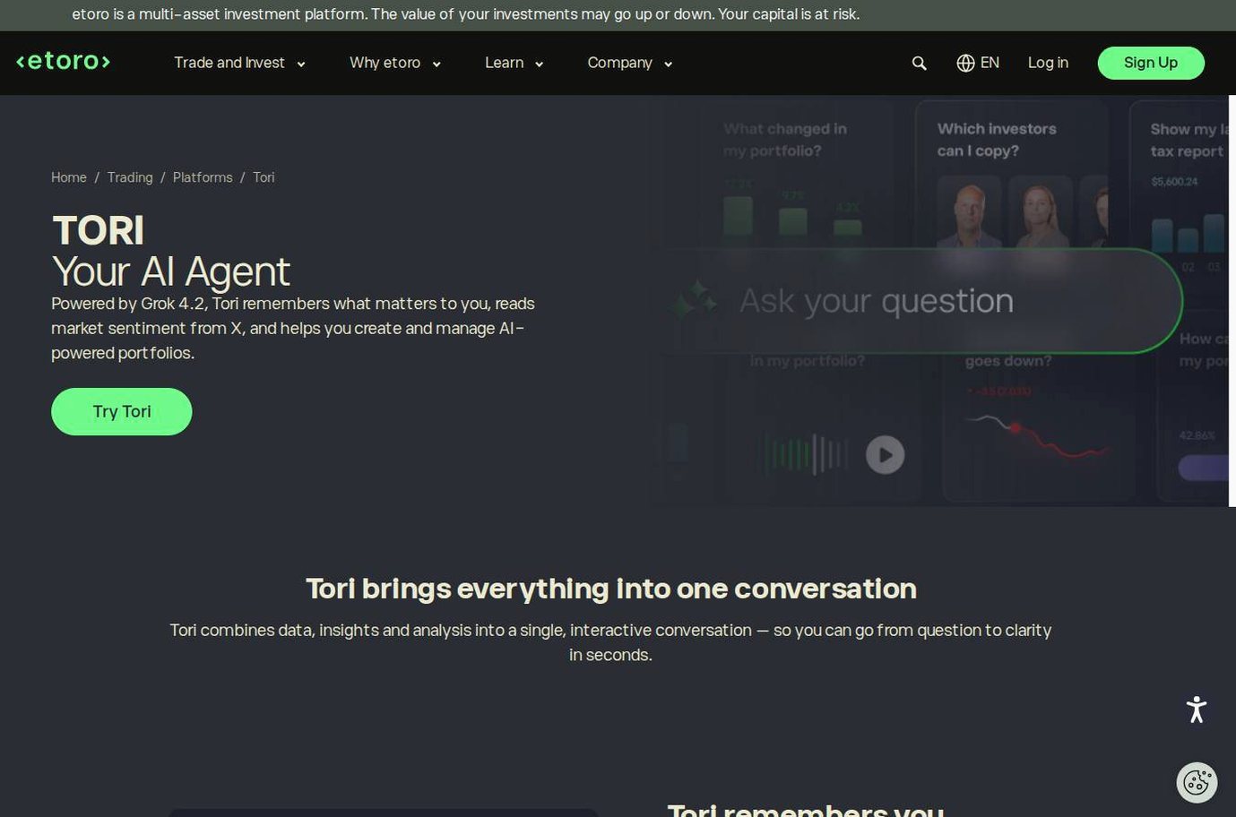
Task: Go to Trading breadcrumb
Action: coord(130,177)
